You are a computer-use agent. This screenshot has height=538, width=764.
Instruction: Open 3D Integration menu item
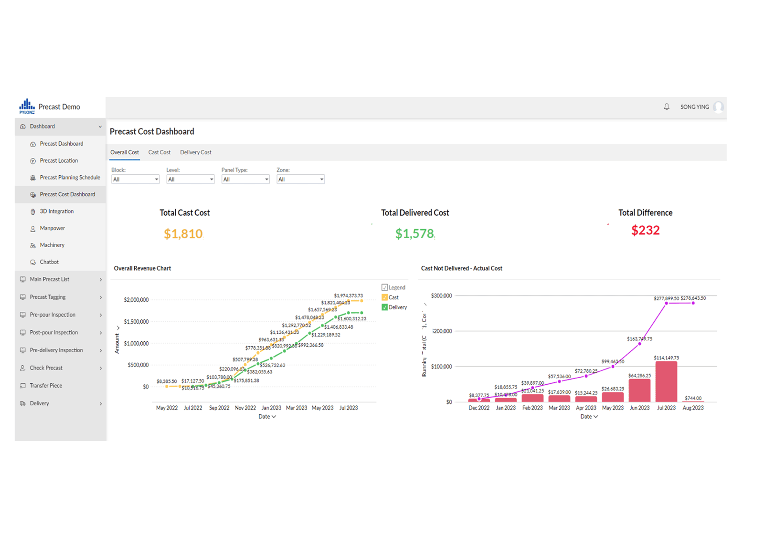pos(57,211)
